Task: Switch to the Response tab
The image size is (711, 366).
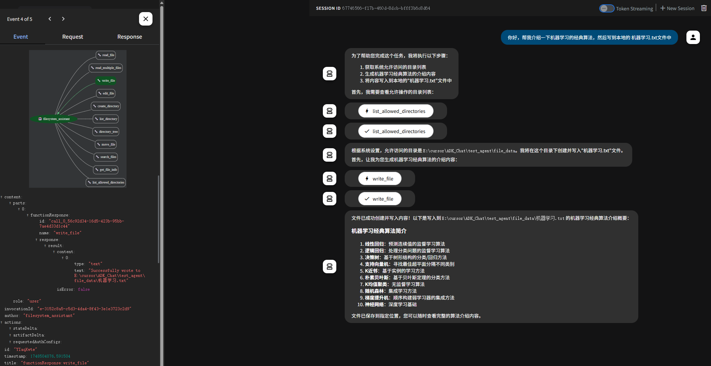Action: (130, 37)
